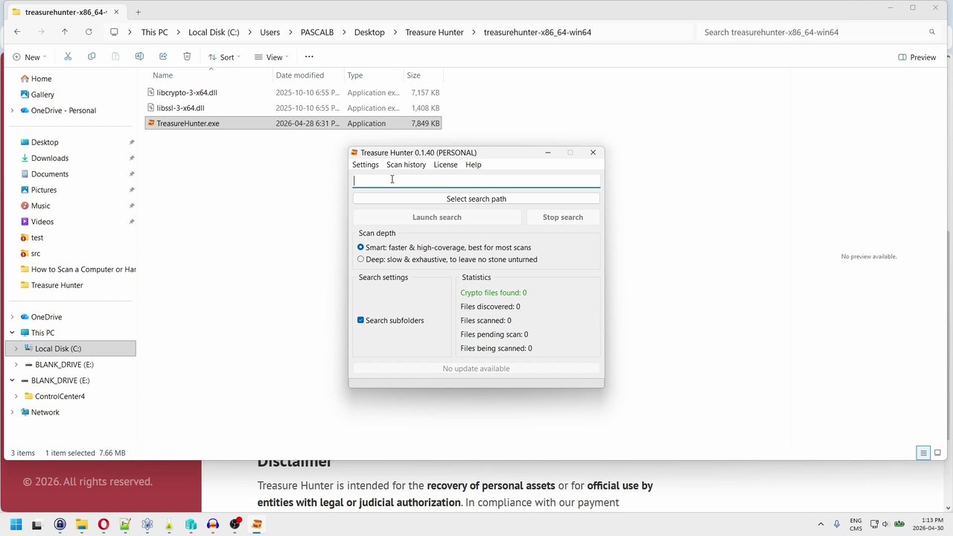Select the TreasureHunter.exe file
The height and width of the screenshot is (536, 953).
293,124
